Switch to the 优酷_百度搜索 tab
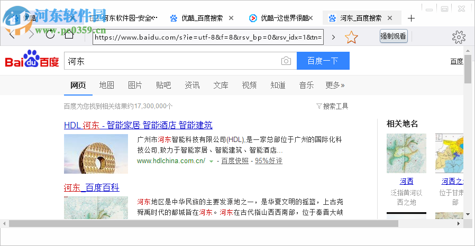This screenshot has height=246, width=475. click(202, 18)
